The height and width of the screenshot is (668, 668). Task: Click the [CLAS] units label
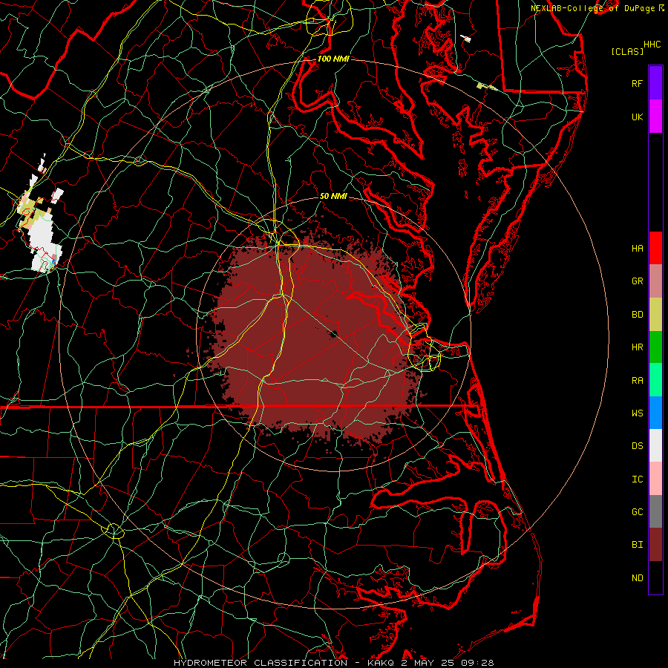[627, 51]
